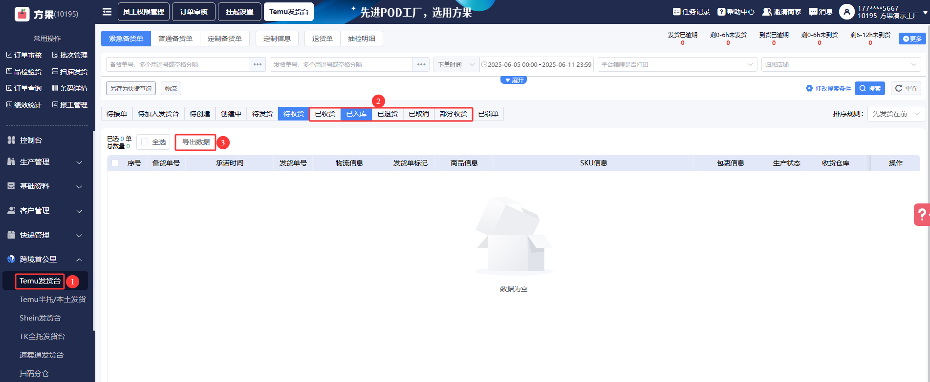930x382 pixels.
Task: Click the 备货单号 input field
Action: (x=177, y=64)
